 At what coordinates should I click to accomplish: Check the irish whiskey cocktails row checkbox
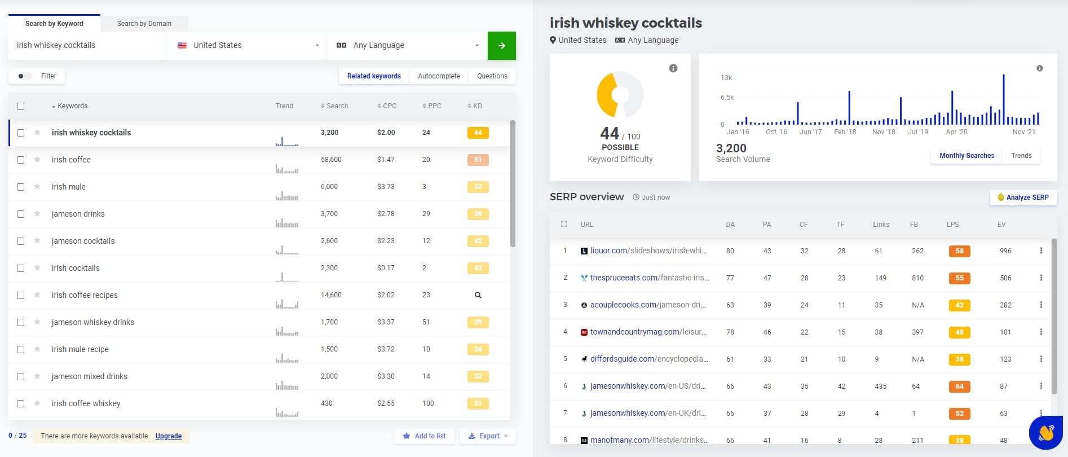click(x=21, y=133)
